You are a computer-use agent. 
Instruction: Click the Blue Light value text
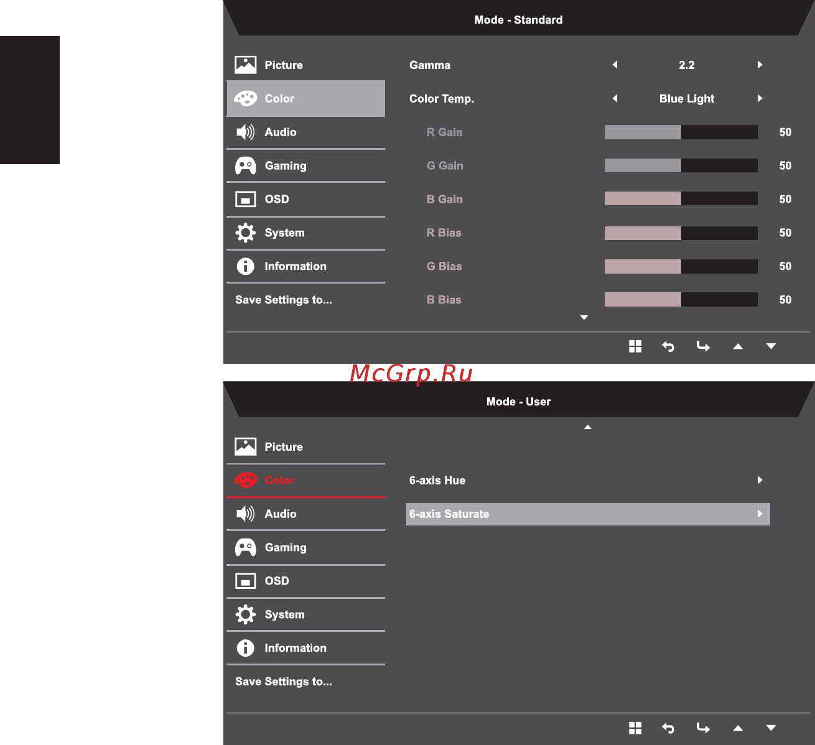tap(687, 98)
